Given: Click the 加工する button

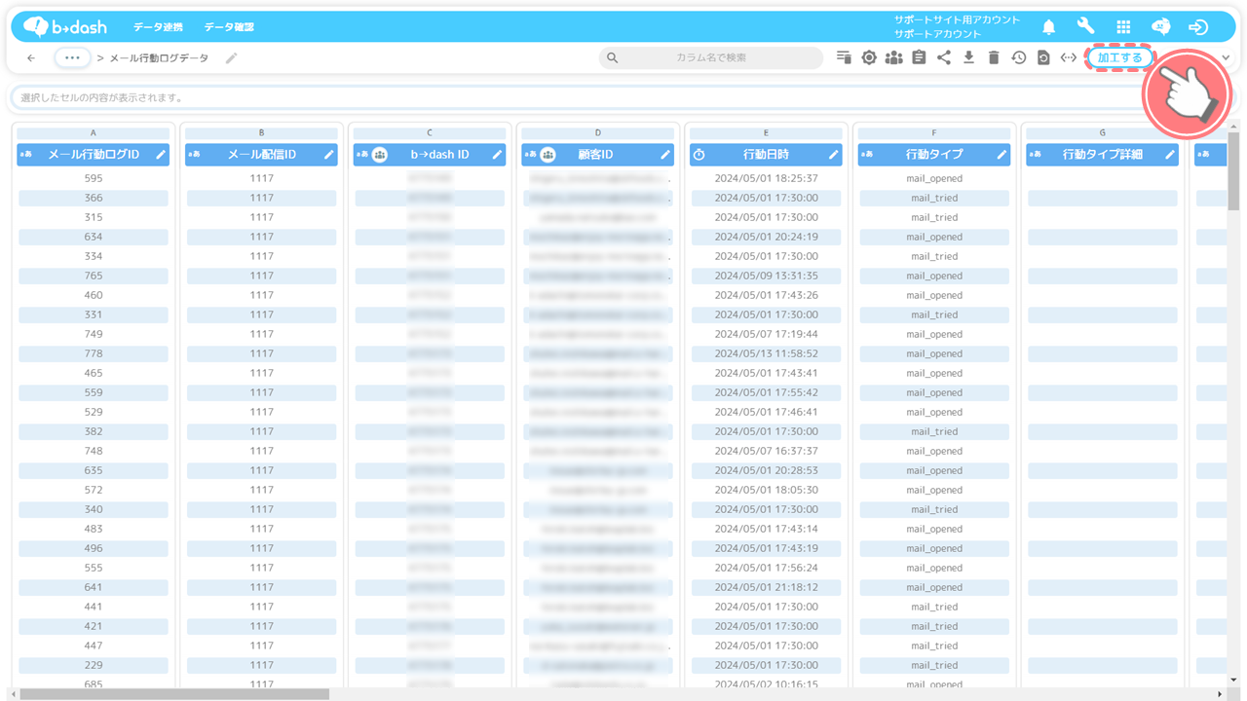Looking at the screenshot, I should coord(1119,58).
